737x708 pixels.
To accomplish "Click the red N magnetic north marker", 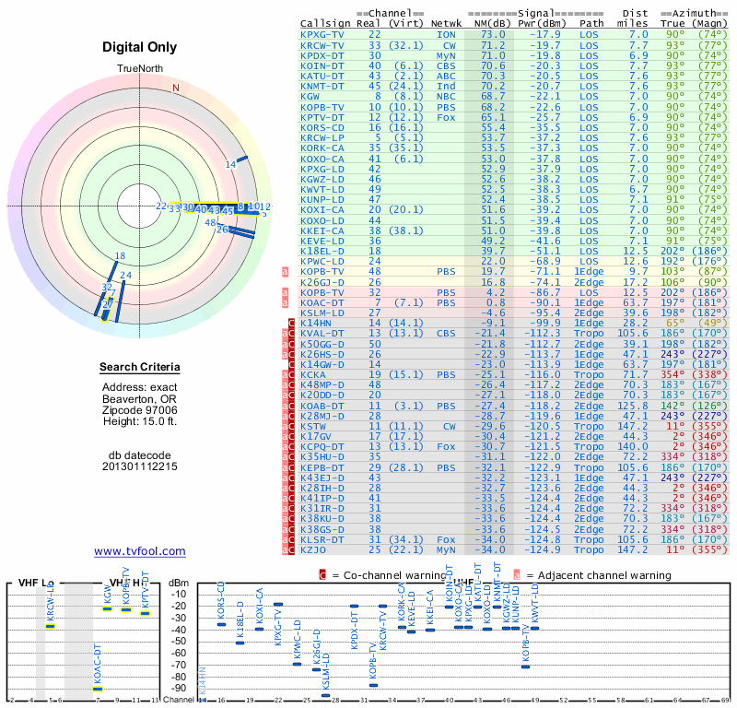I will click(176, 88).
